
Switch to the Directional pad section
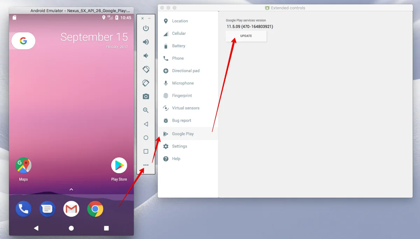(188, 71)
